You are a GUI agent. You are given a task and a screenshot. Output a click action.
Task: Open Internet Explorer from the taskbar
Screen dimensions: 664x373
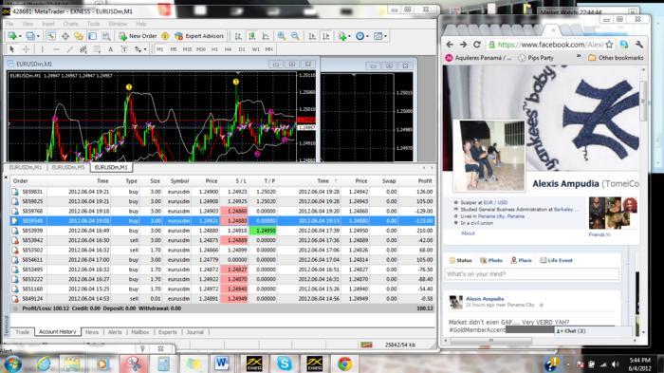(44, 364)
